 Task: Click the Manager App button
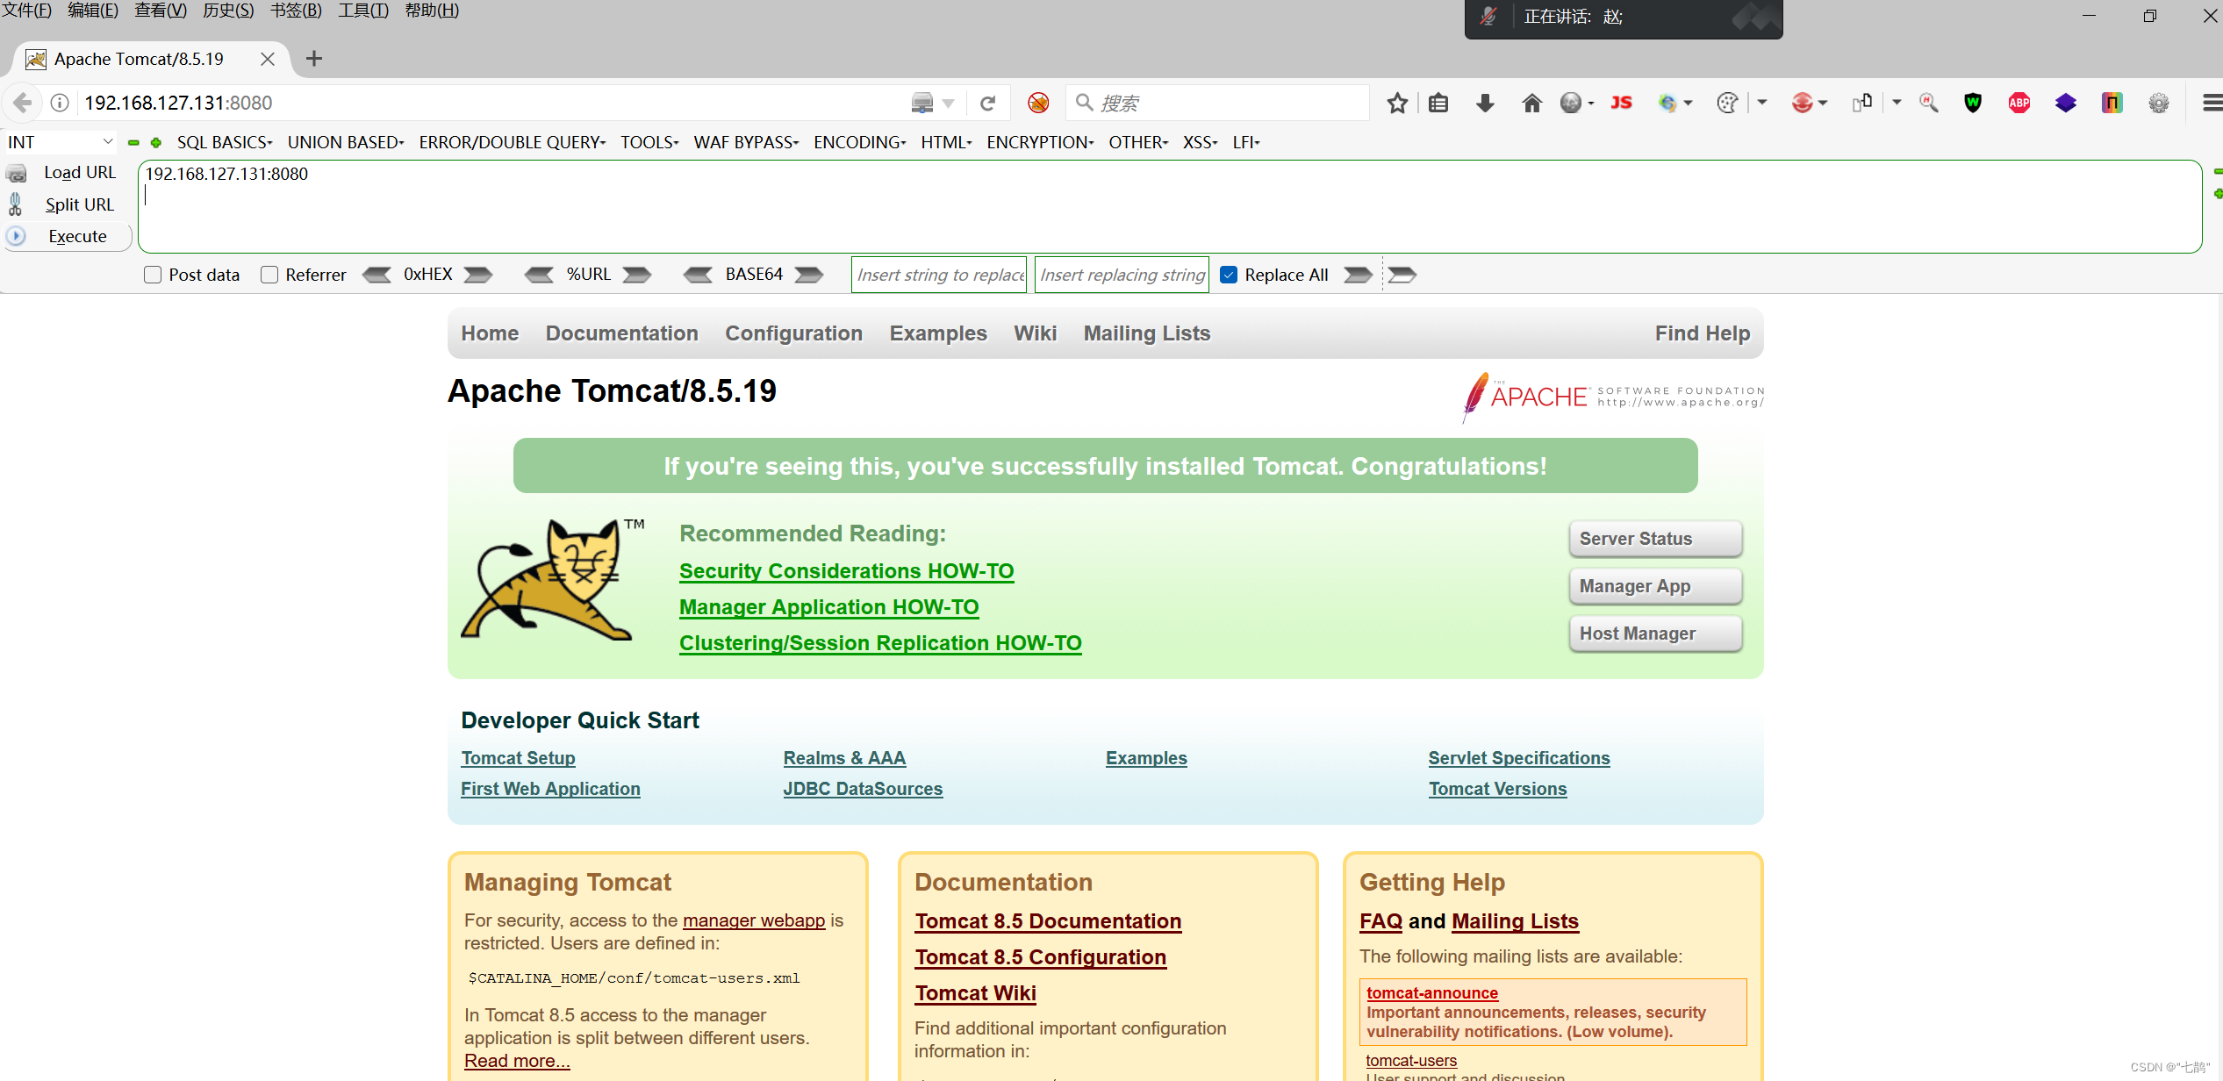pos(1654,586)
